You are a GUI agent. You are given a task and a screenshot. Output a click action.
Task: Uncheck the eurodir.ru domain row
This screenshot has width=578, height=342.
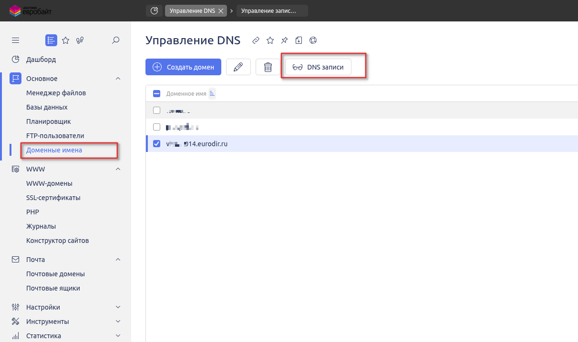[x=156, y=143]
